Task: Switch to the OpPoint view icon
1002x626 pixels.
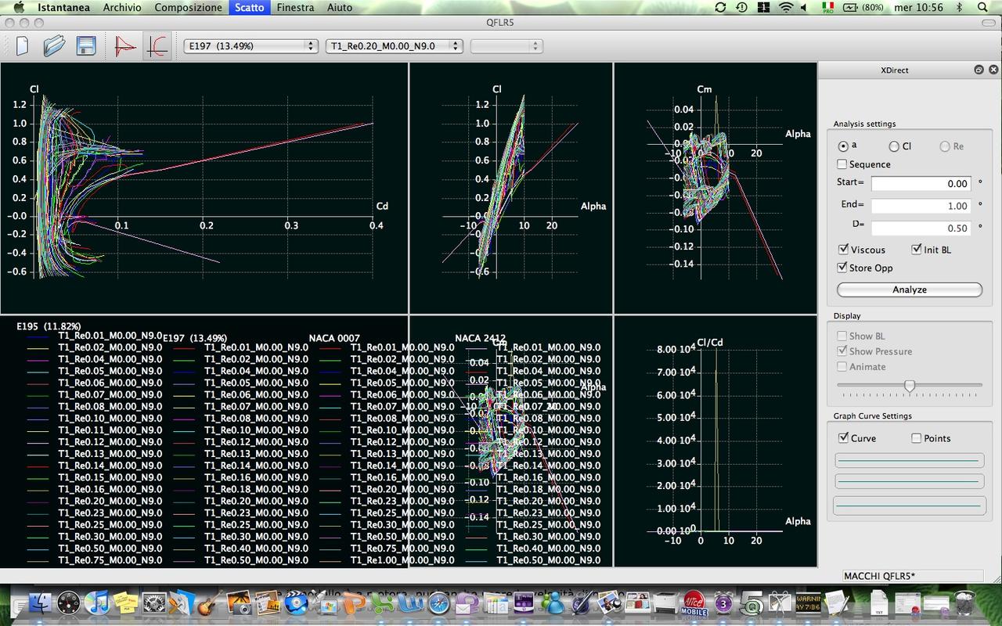Action: coord(125,46)
